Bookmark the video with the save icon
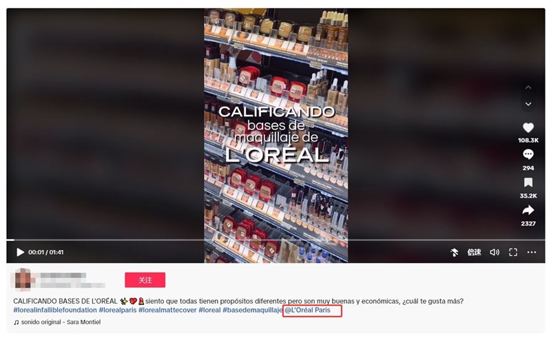 528,182
